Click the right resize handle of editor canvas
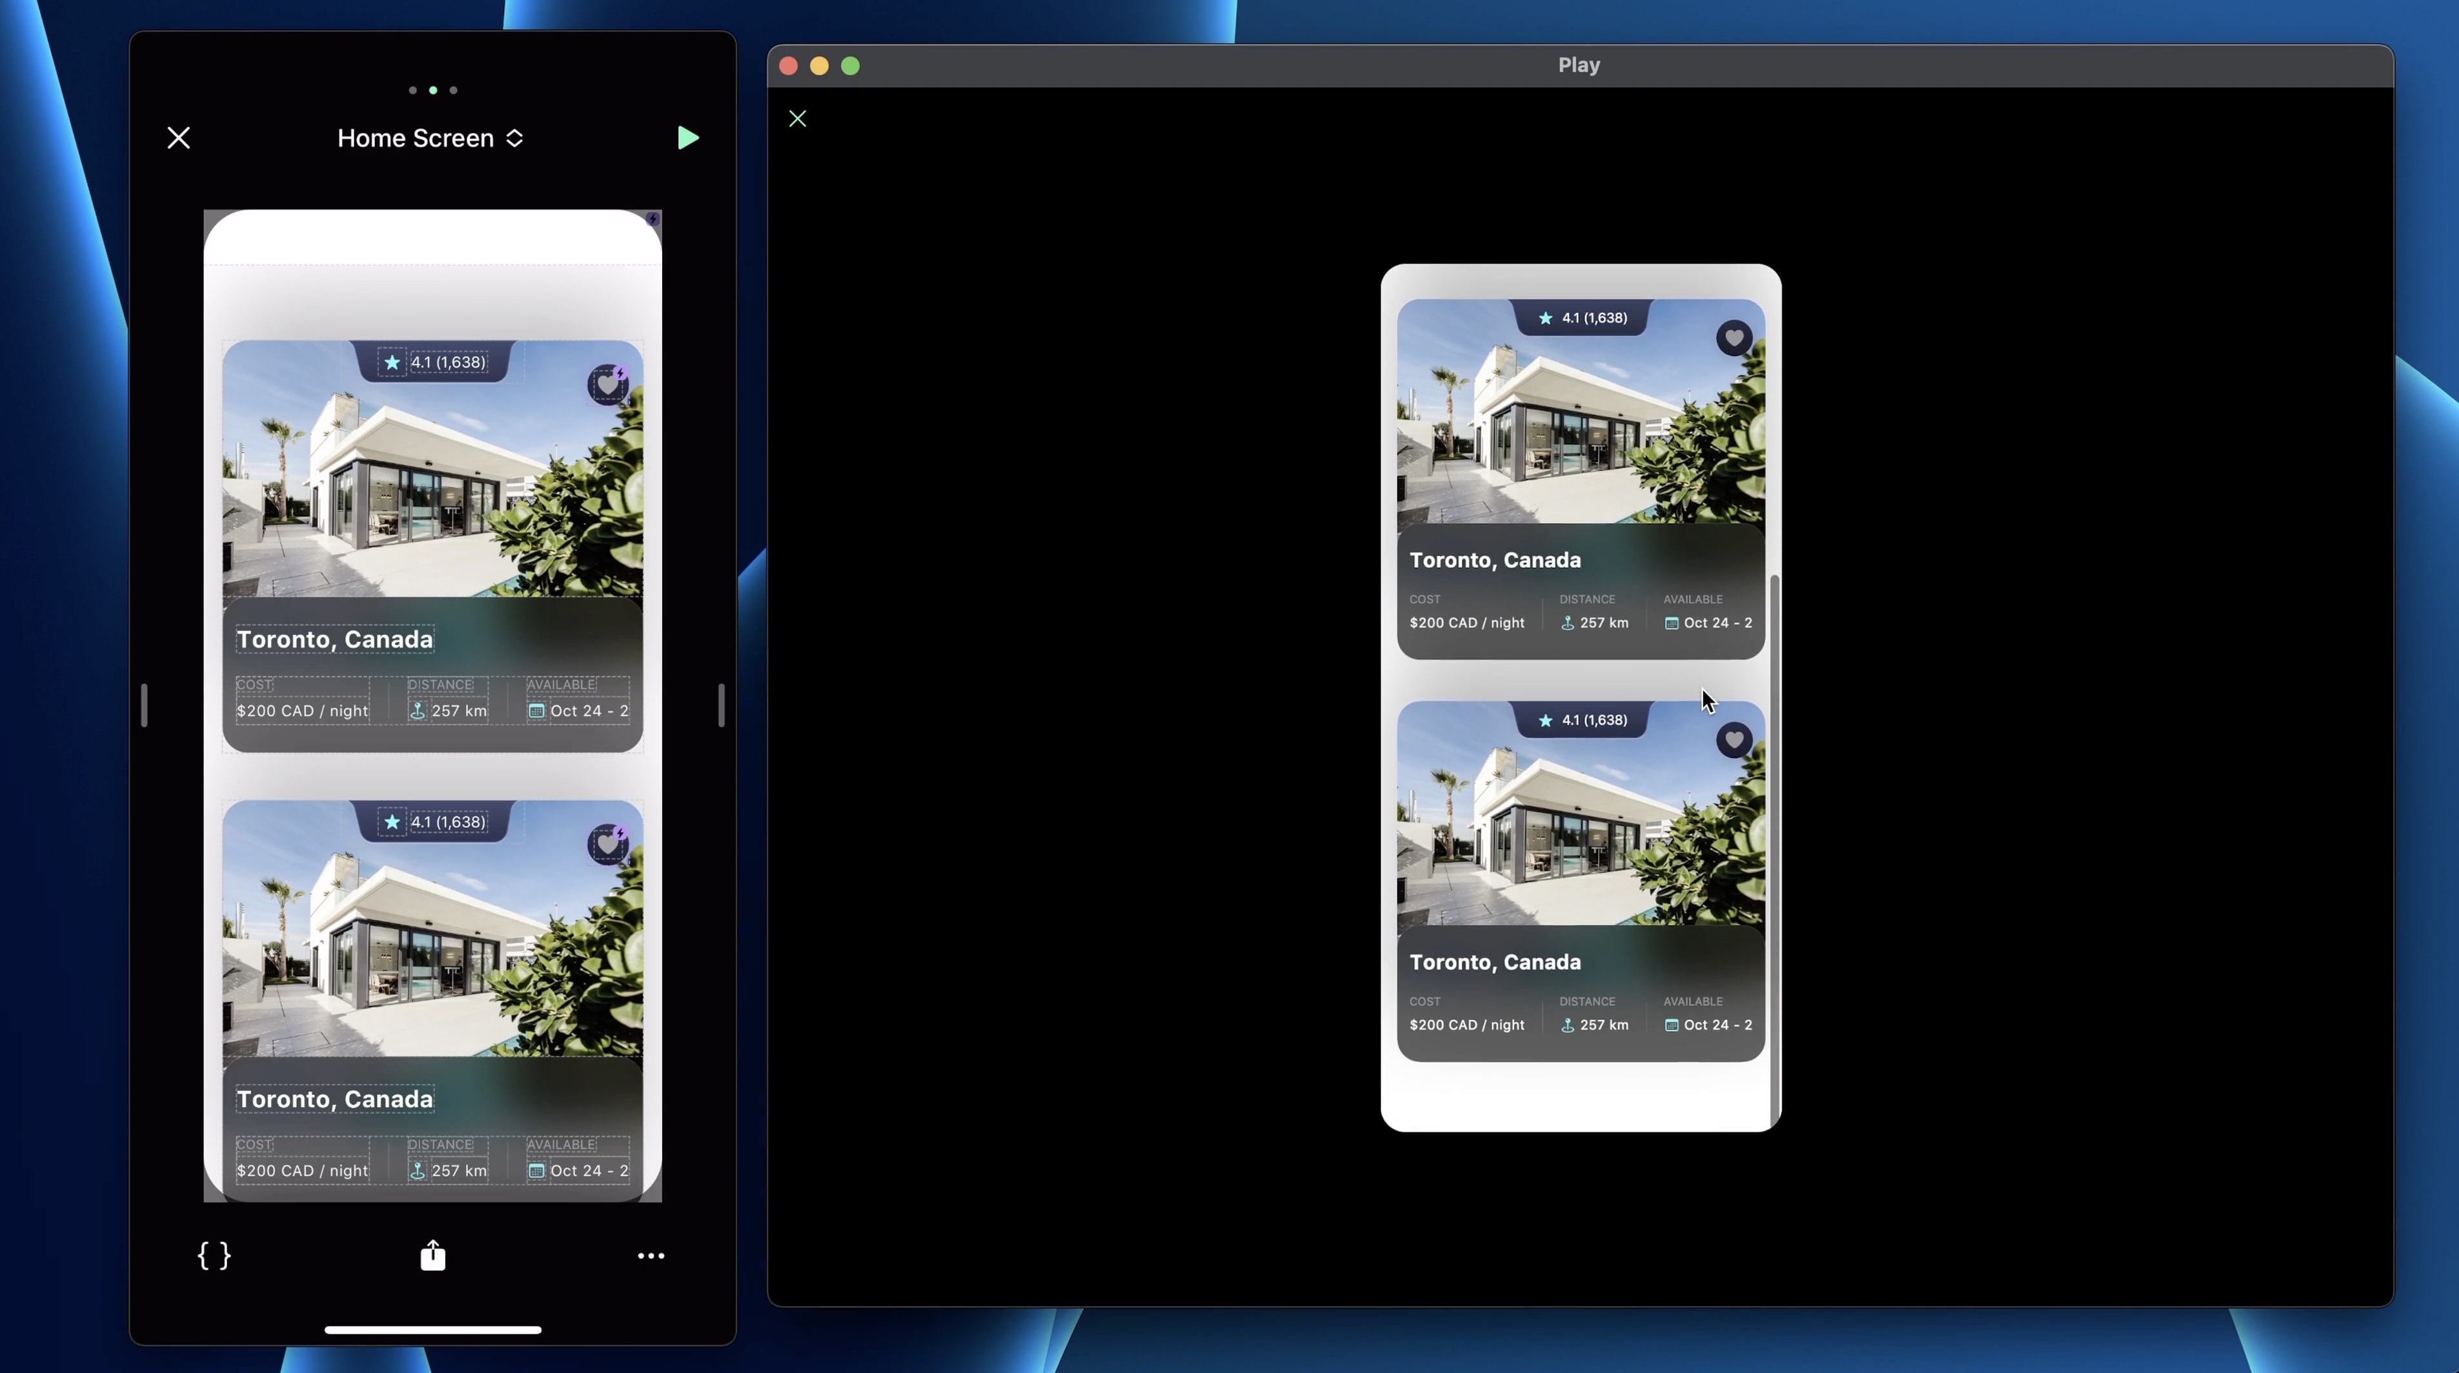Screen dimensions: 2459x1373 coord(721,705)
